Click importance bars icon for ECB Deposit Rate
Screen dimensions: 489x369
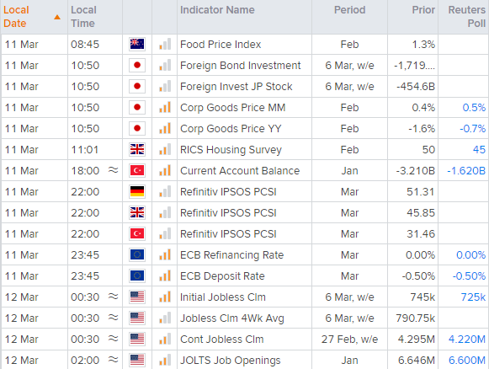(x=165, y=276)
